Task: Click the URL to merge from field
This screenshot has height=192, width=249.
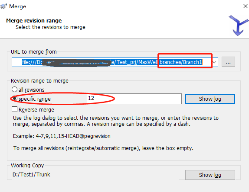Action: [115, 62]
